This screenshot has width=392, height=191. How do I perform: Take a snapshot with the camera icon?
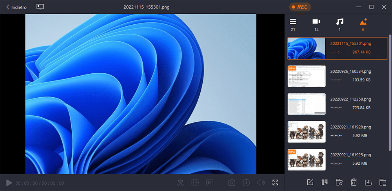(232, 183)
